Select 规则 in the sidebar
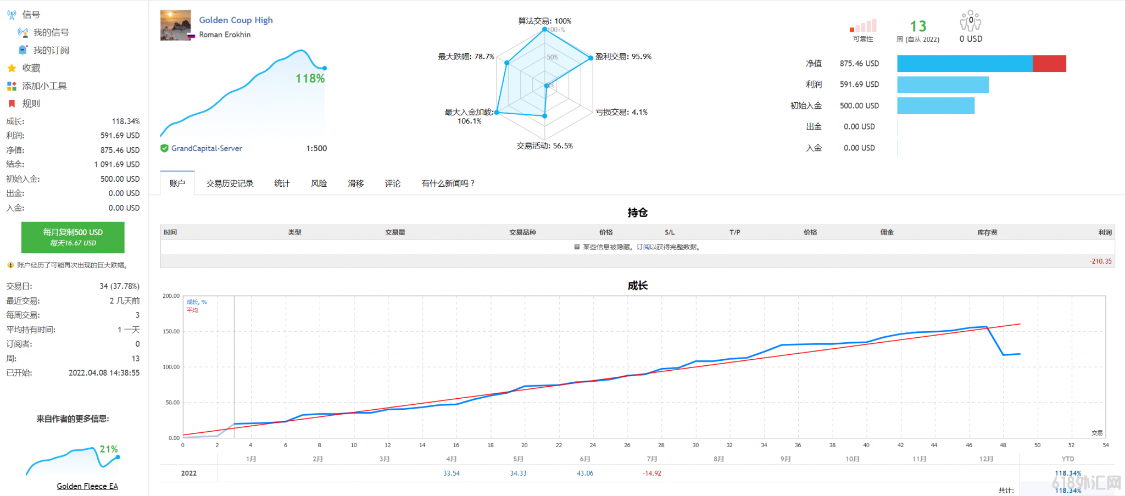1125x496 pixels. pyautogui.click(x=31, y=104)
